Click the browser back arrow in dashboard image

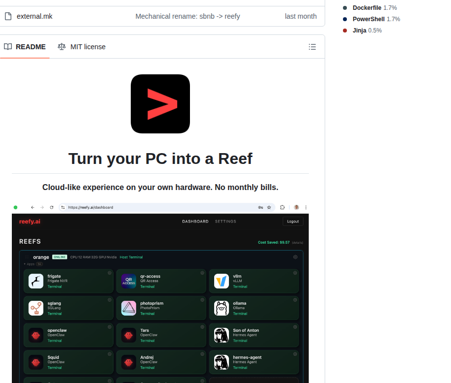tap(33, 207)
